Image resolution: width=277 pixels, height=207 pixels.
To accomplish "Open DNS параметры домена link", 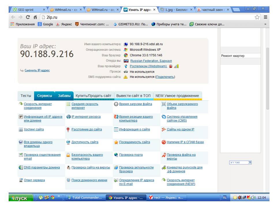I will (x=42, y=167).
